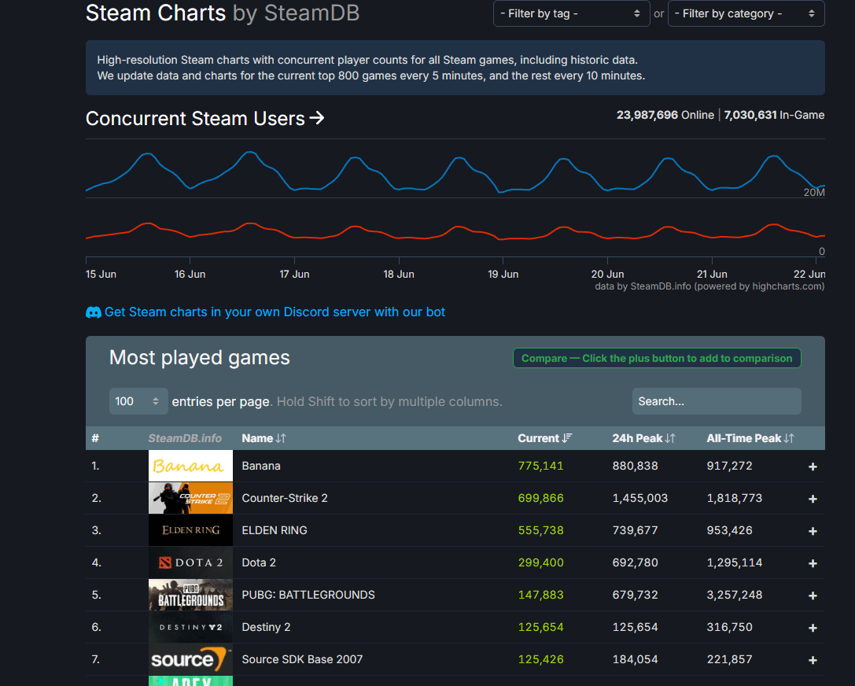
Task: Click plus icon for PUBG: BATTLEGROUNDS
Action: [x=813, y=596]
